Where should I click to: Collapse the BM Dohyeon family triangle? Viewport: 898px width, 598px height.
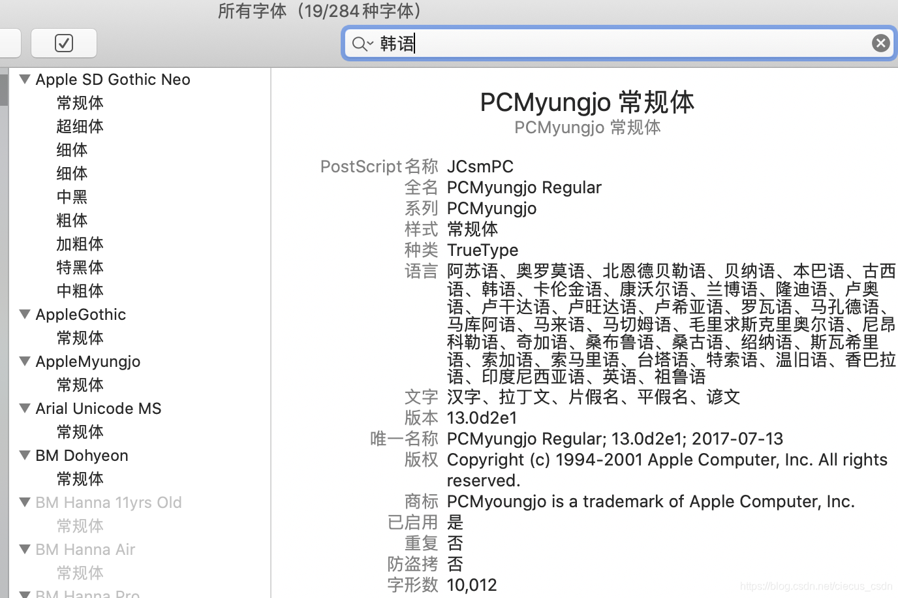point(25,455)
